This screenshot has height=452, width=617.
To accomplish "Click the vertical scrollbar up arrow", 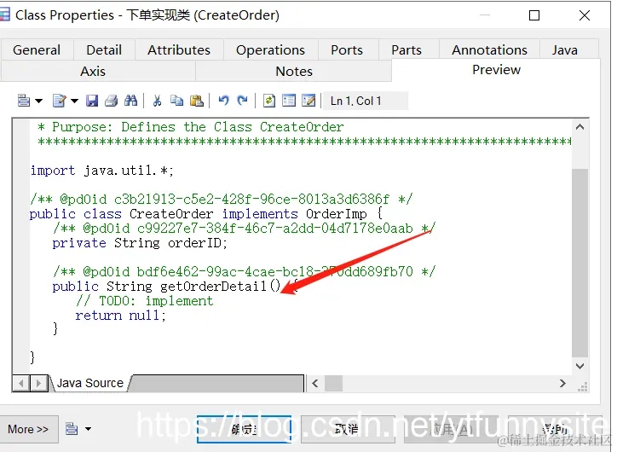I will point(580,127).
